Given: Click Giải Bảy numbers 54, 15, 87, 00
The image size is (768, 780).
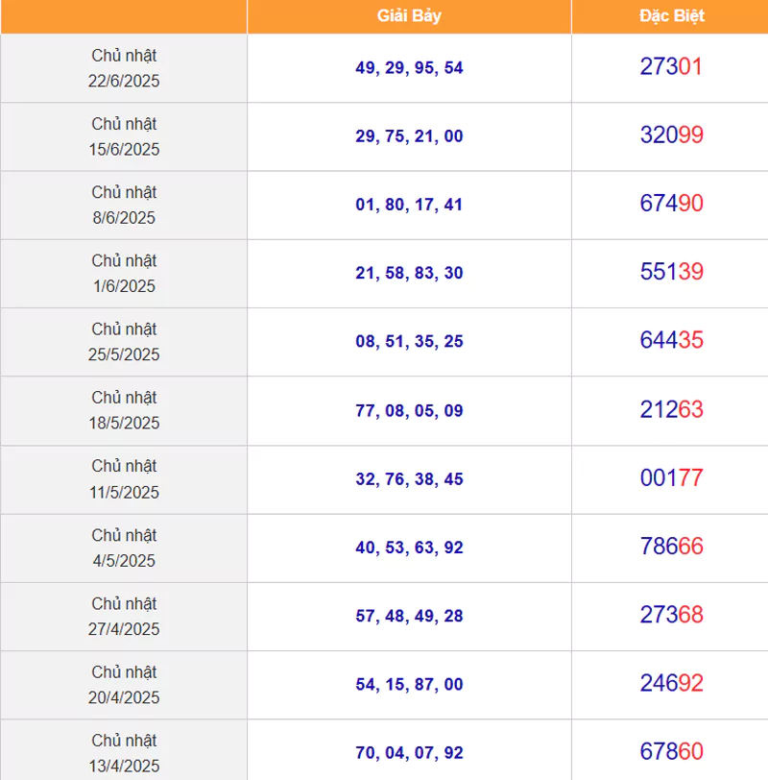Looking at the screenshot, I should (x=409, y=685).
